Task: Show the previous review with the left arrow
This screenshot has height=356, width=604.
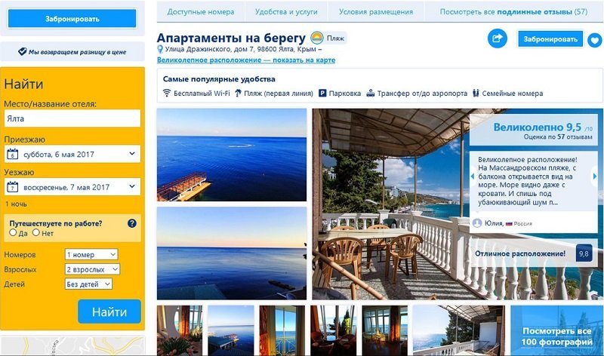Action: coord(473,176)
